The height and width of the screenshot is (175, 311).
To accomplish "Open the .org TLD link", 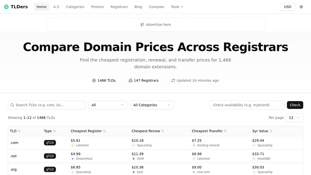I will (x=13, y=169).
